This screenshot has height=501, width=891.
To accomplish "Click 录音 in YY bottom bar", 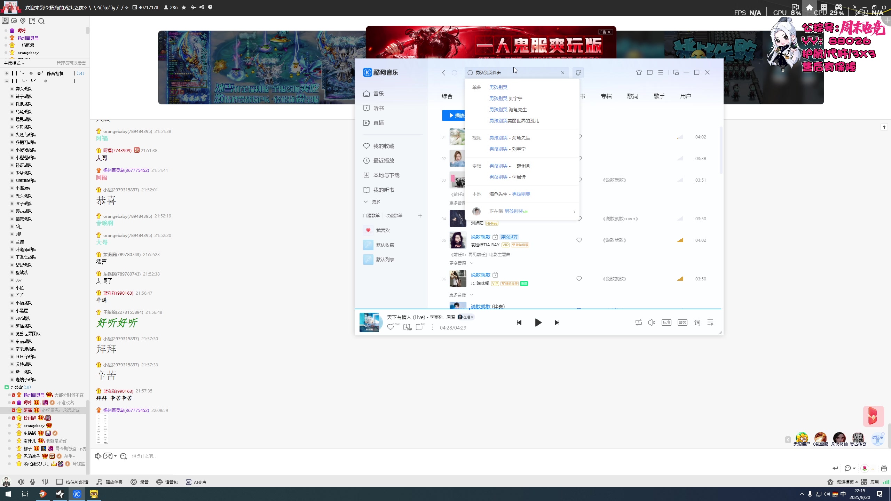I will point(140,482).
